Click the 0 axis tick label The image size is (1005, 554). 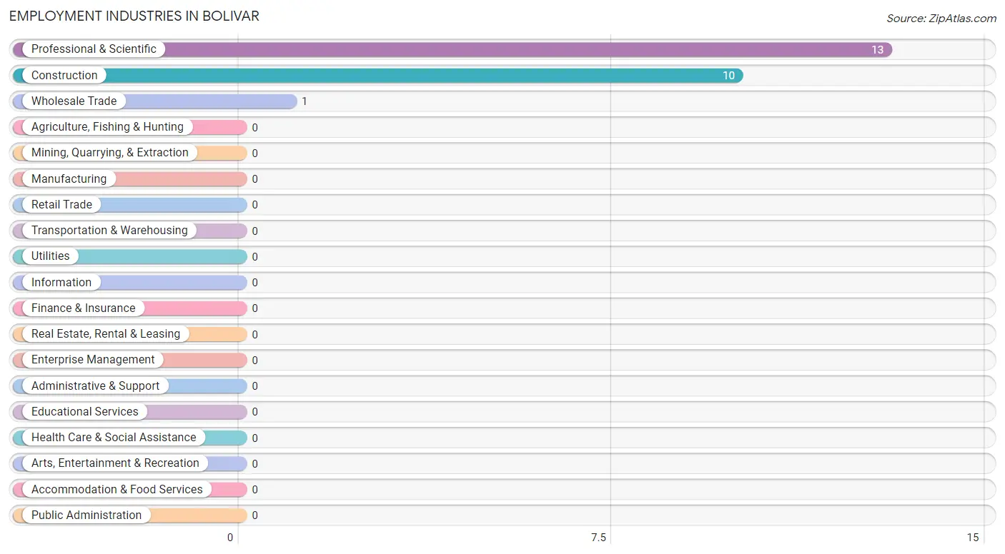[x=230, y=538]
